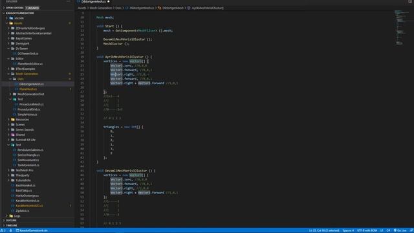Expand the Scenes folder
This screenshot has width=414, height=233.
[x=20, y=125]
